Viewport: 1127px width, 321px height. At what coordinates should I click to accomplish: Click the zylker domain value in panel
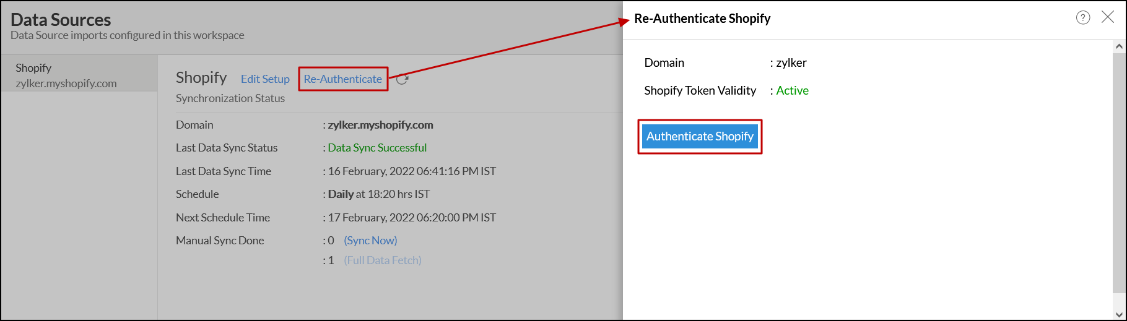(791, 62)
